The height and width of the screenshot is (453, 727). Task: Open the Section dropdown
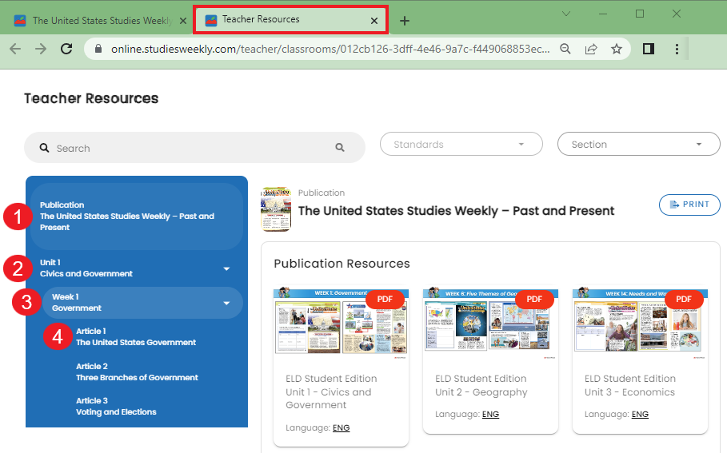click(638, 144)
